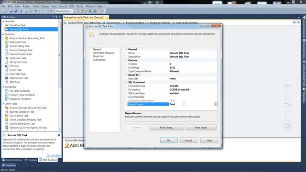Select Result Set page in editor list

click(98, 56)
